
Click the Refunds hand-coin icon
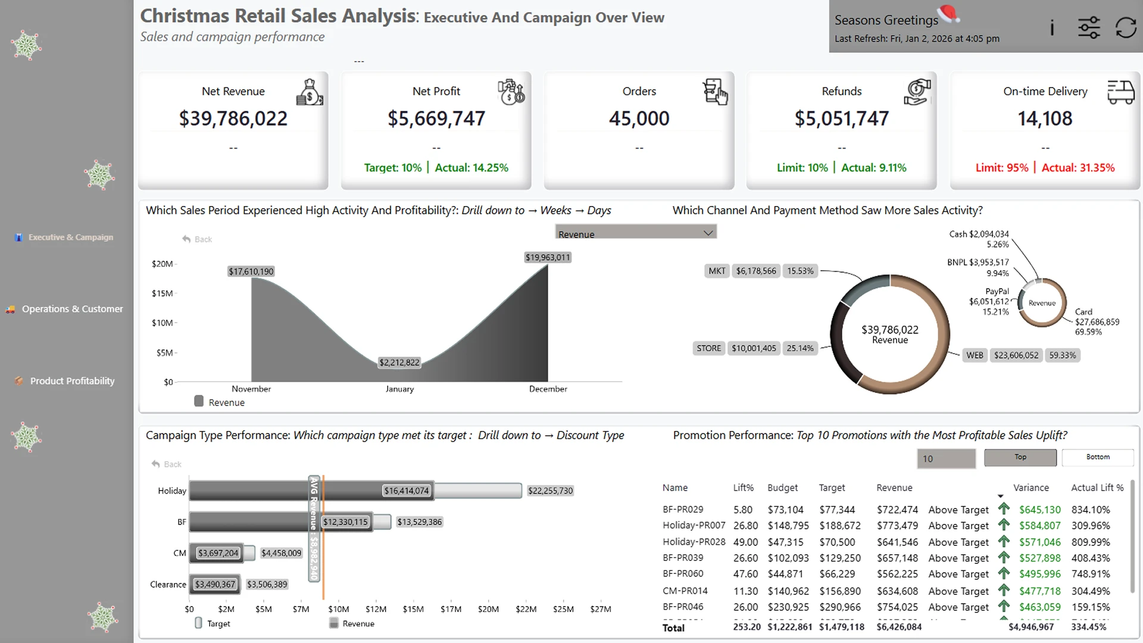point(917,92)
